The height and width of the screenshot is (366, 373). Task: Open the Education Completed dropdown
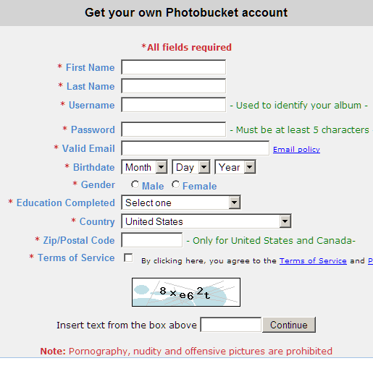181,203
